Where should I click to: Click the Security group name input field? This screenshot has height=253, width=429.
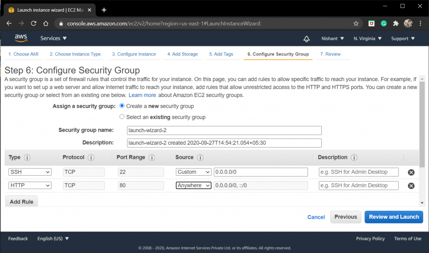pos(225,130)
